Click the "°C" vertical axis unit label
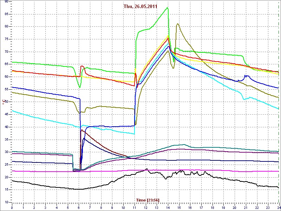 click(3, 102)
